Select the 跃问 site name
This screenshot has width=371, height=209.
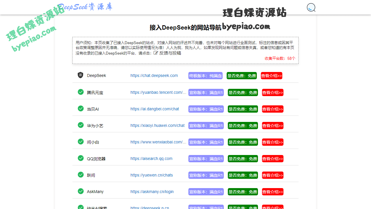91,175
